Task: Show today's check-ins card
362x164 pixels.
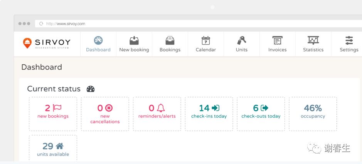Action: pos(209,114)
